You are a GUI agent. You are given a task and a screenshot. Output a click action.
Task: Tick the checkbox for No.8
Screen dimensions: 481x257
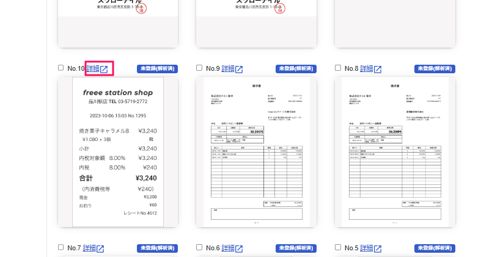click(338, 68)
